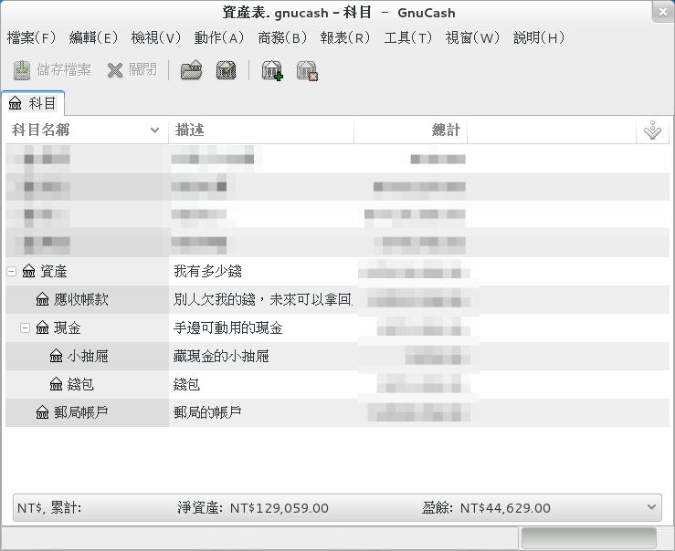
Task: Click the bank icon beside 應收帳款
Action: pos(42,299)
